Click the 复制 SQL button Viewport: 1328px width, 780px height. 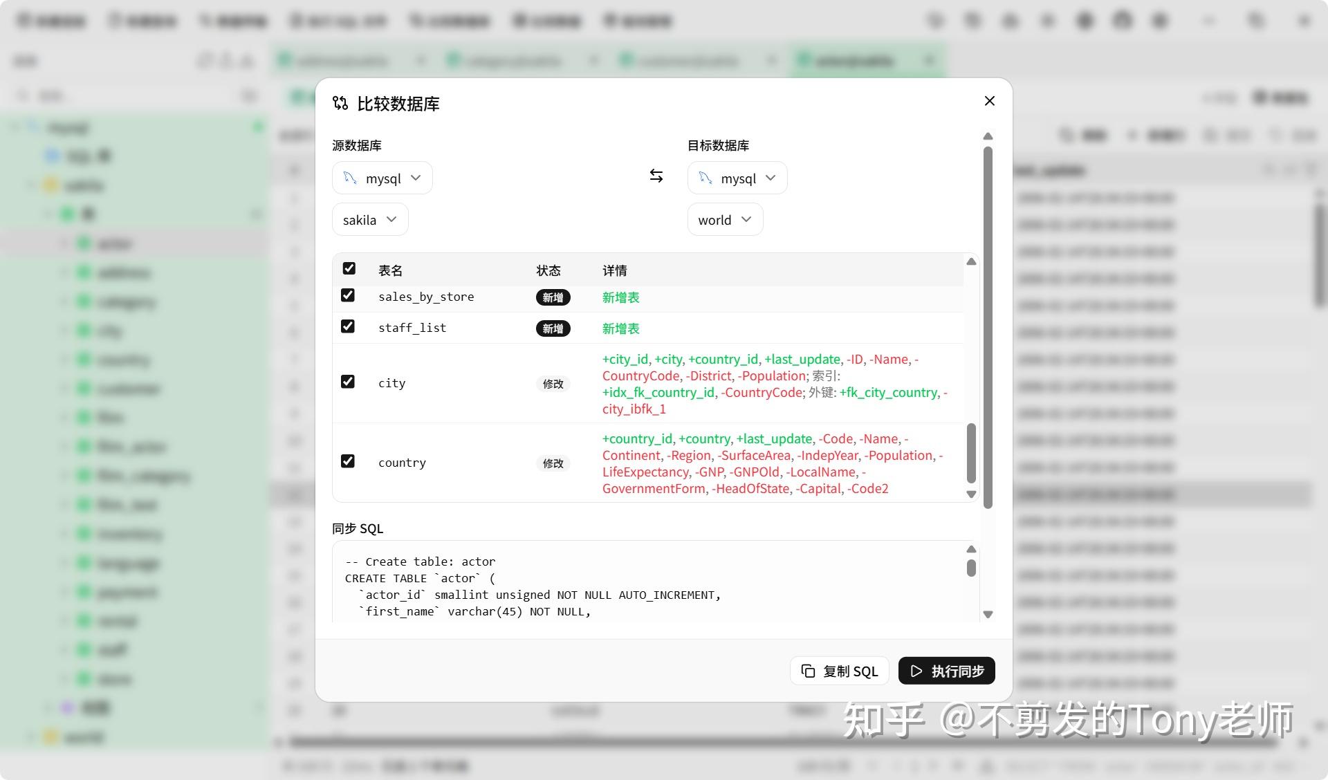point(840,671)
